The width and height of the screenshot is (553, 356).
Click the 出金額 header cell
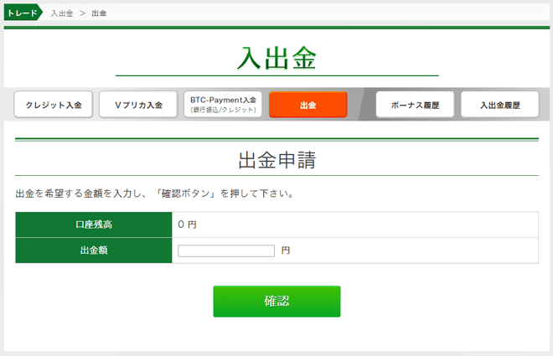point(94,250)
